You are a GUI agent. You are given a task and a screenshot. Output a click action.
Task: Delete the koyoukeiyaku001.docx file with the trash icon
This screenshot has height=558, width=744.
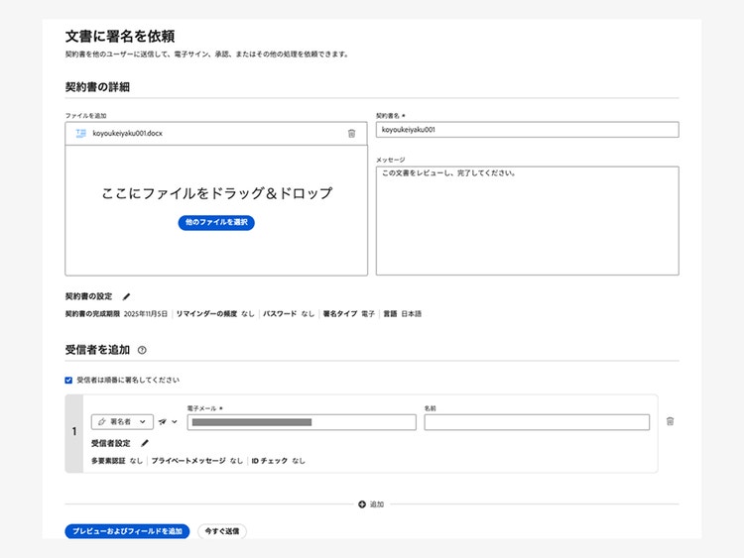pyautogui.click(x=351, y=133)
